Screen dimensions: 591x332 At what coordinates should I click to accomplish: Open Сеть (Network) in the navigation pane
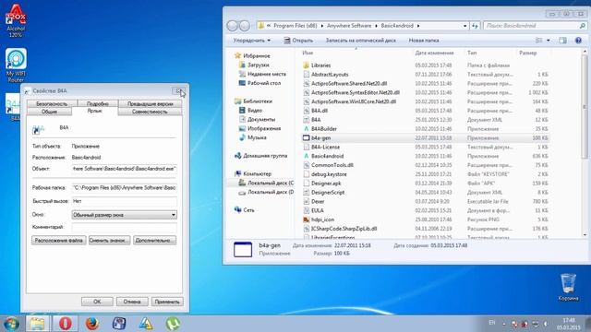tap(248, 210)
